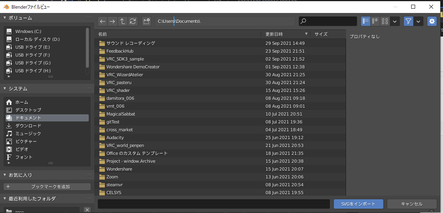Select VRC_pasteru folder
The width and height of the screenshot is (443, 213).
point(220,83)
